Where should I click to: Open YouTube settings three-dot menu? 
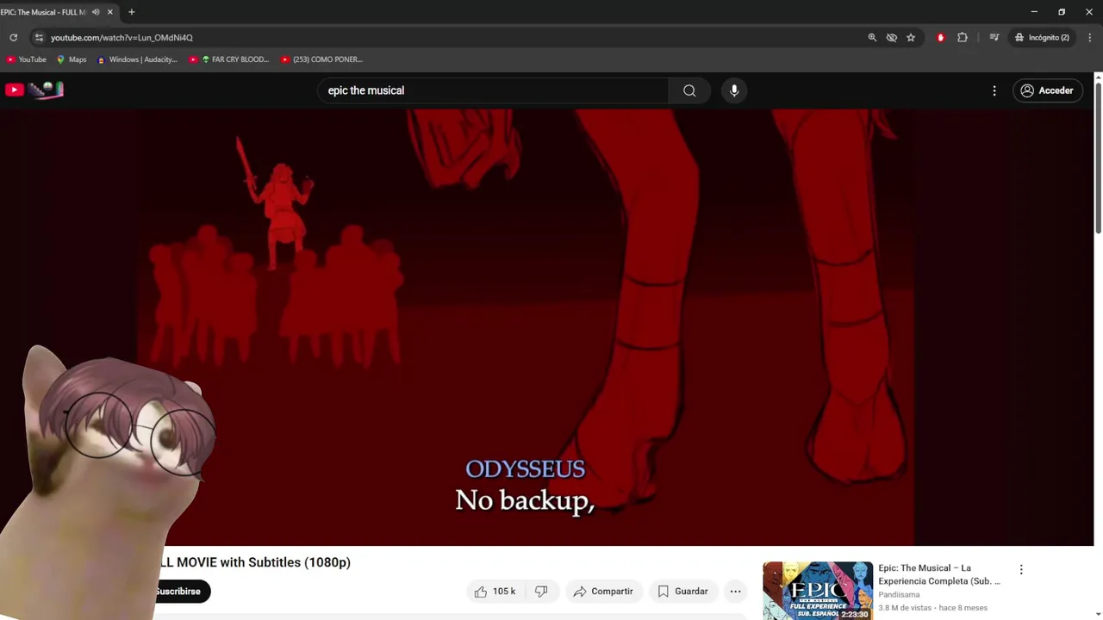pos(994,90)
